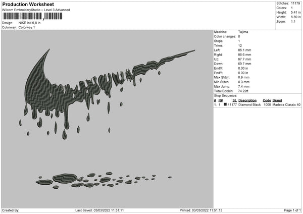Select the Max Stitch value 6.9 mm
The height and width of the screenshot is (214, 303).
click(x=244, y=77)
